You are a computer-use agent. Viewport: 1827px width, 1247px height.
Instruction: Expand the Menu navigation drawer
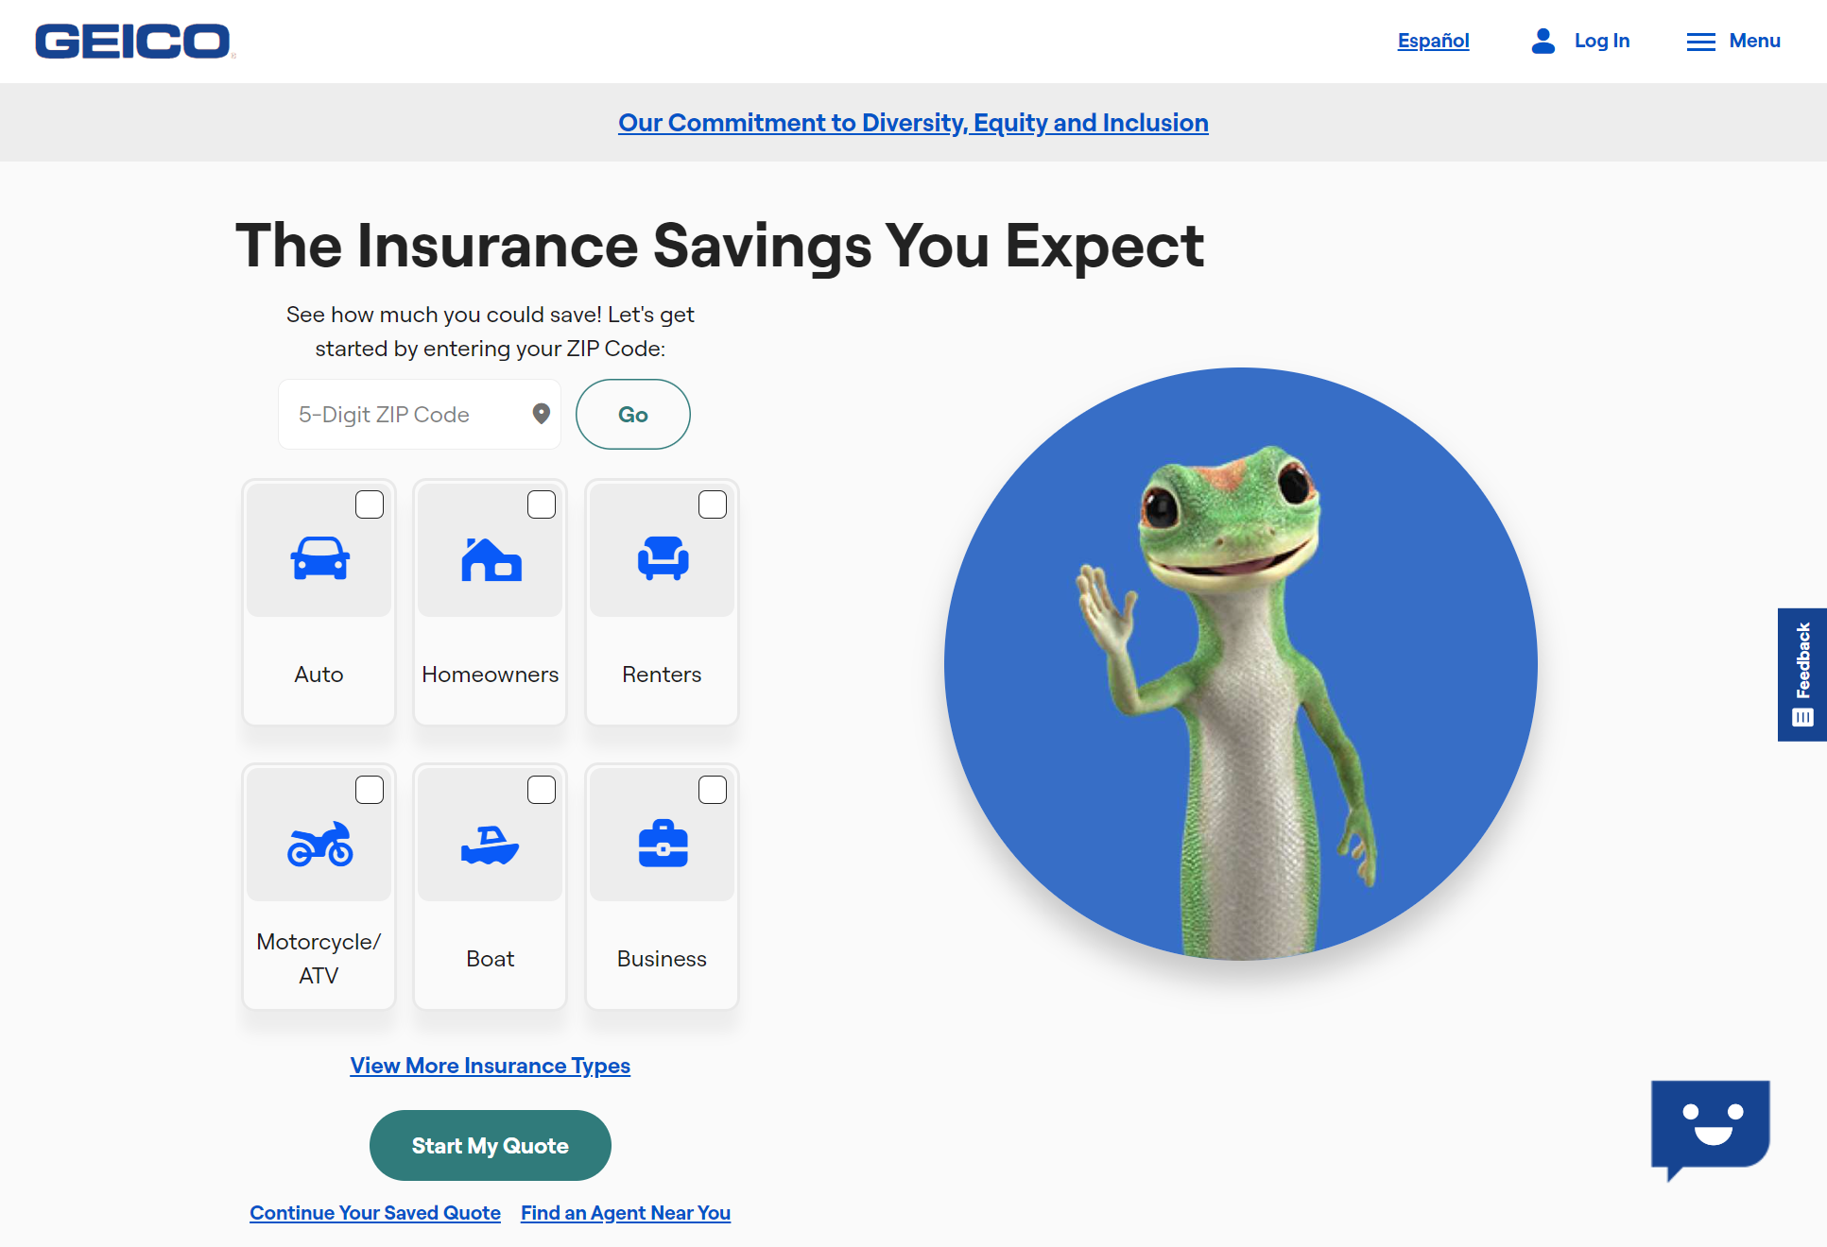(x=1732, y=41)
